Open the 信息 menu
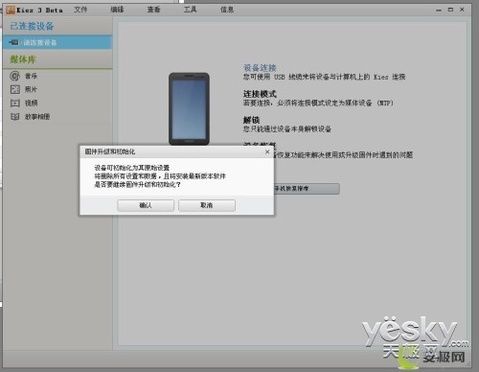The image size is (479, 372). (227, 10)
